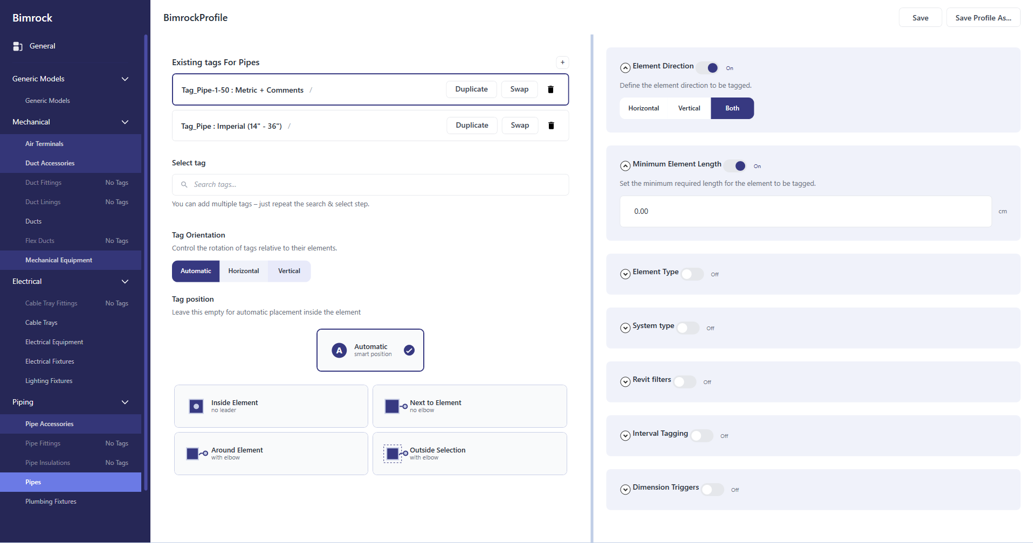Duplicate the Tag_Pipe-1-50 tag
1033x543 pixels.
click(471, 89)
